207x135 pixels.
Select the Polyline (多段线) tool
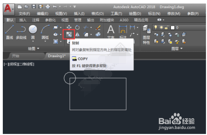(x=21, y=32)
